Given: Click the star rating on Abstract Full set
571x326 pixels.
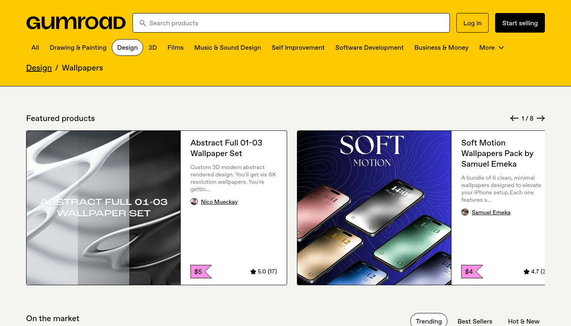Looking at the screenshot, I should 263,271.
